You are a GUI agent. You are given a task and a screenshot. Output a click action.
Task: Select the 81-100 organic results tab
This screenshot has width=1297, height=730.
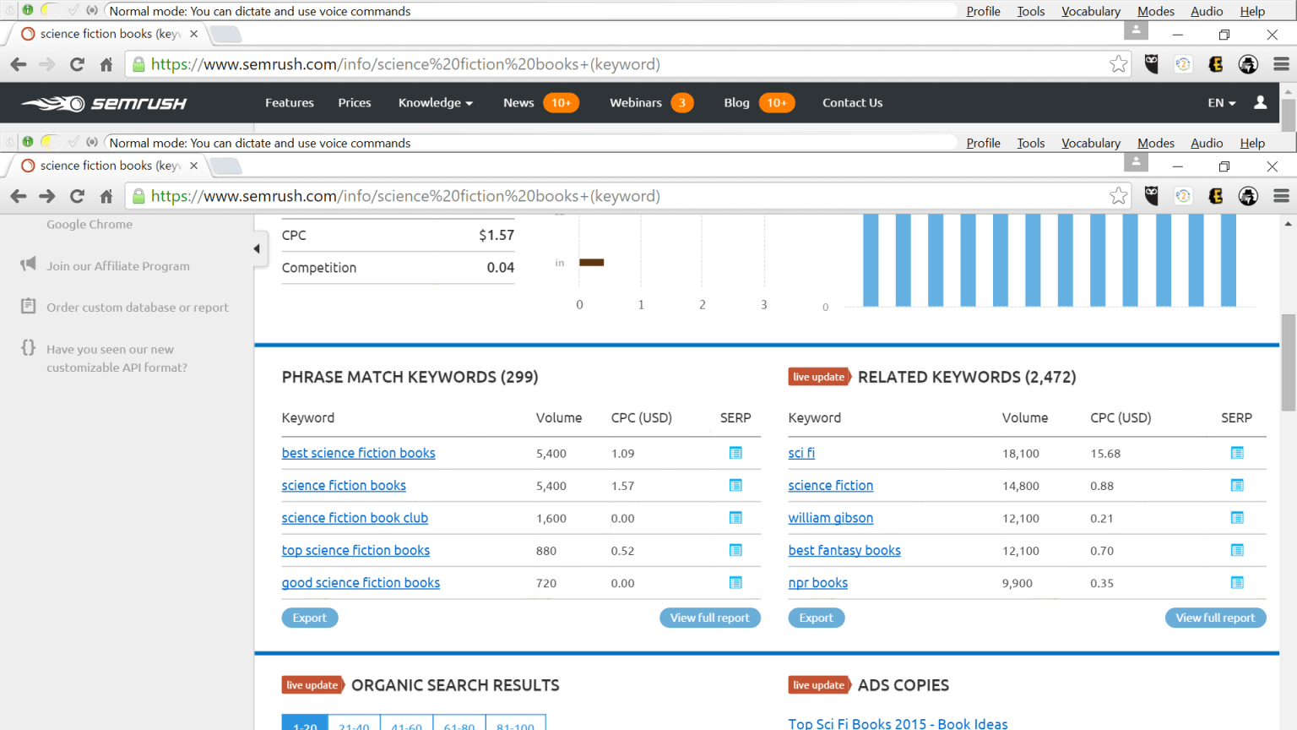515,723
